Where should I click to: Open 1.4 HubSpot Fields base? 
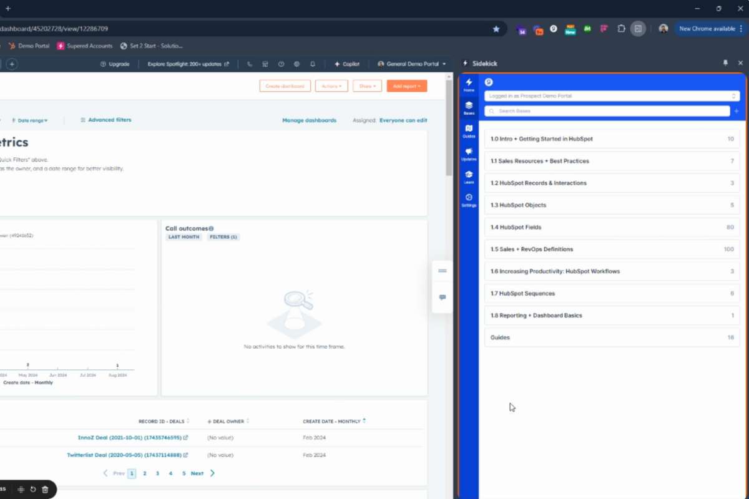(612, 227)
